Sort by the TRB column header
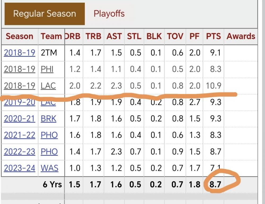265x204 pixels. coord(93,36)
